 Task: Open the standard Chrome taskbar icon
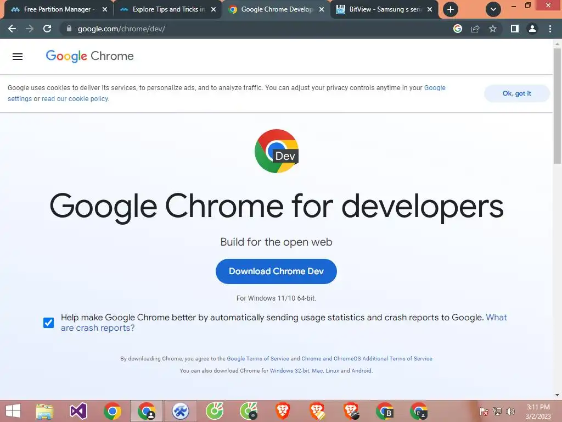(112, 411)
